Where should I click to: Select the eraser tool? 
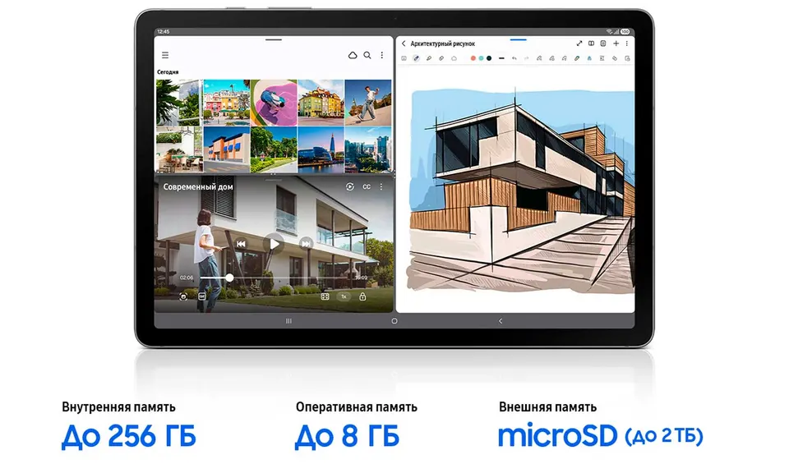click(x=441, y=58)
